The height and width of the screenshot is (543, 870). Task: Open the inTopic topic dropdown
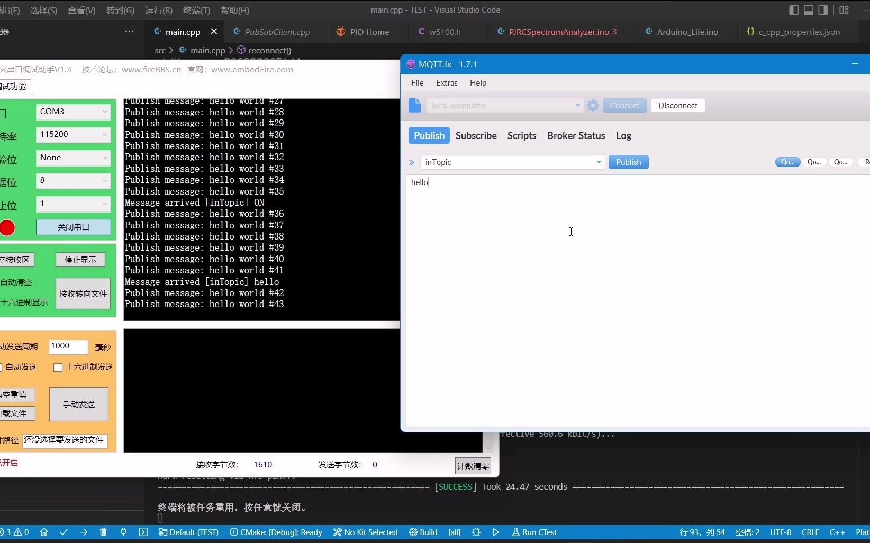coord(599,162)
